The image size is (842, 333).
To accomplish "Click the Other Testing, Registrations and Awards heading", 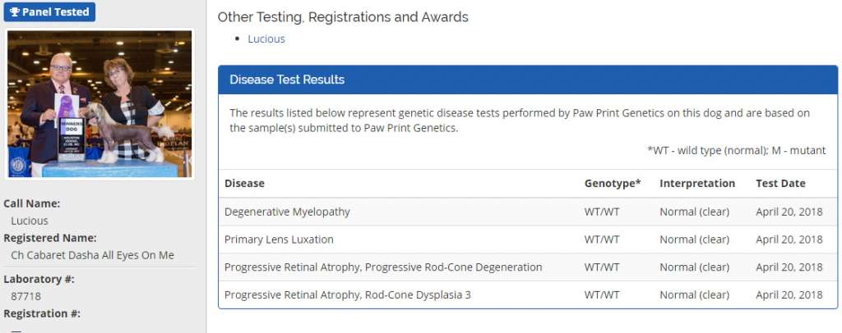I will pos(343,16).
